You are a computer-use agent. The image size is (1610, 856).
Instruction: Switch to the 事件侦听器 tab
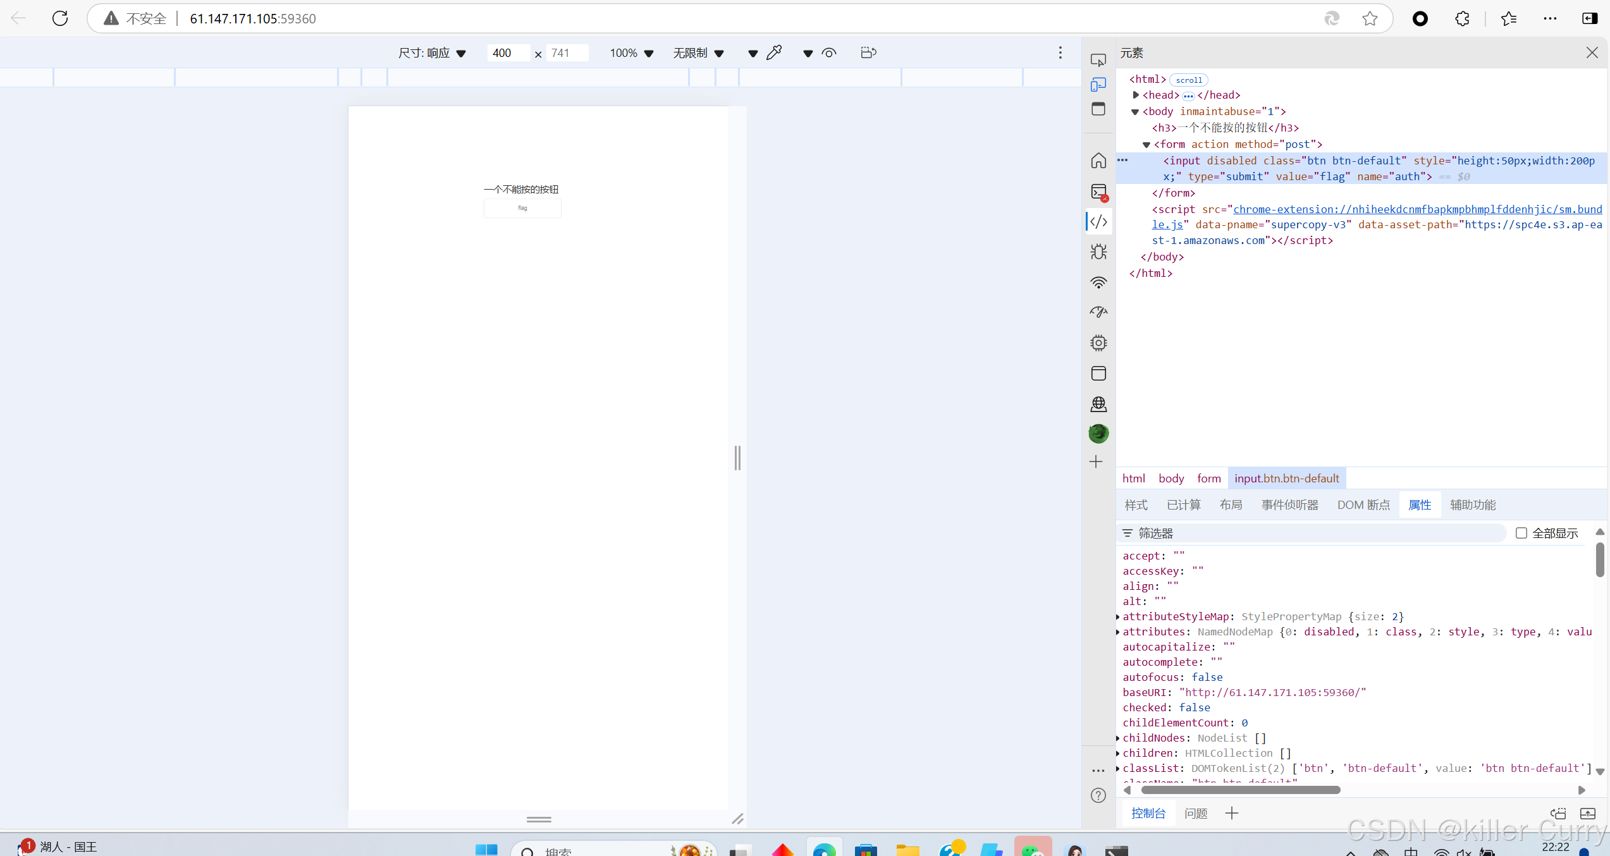click(x=1289, y=504)
